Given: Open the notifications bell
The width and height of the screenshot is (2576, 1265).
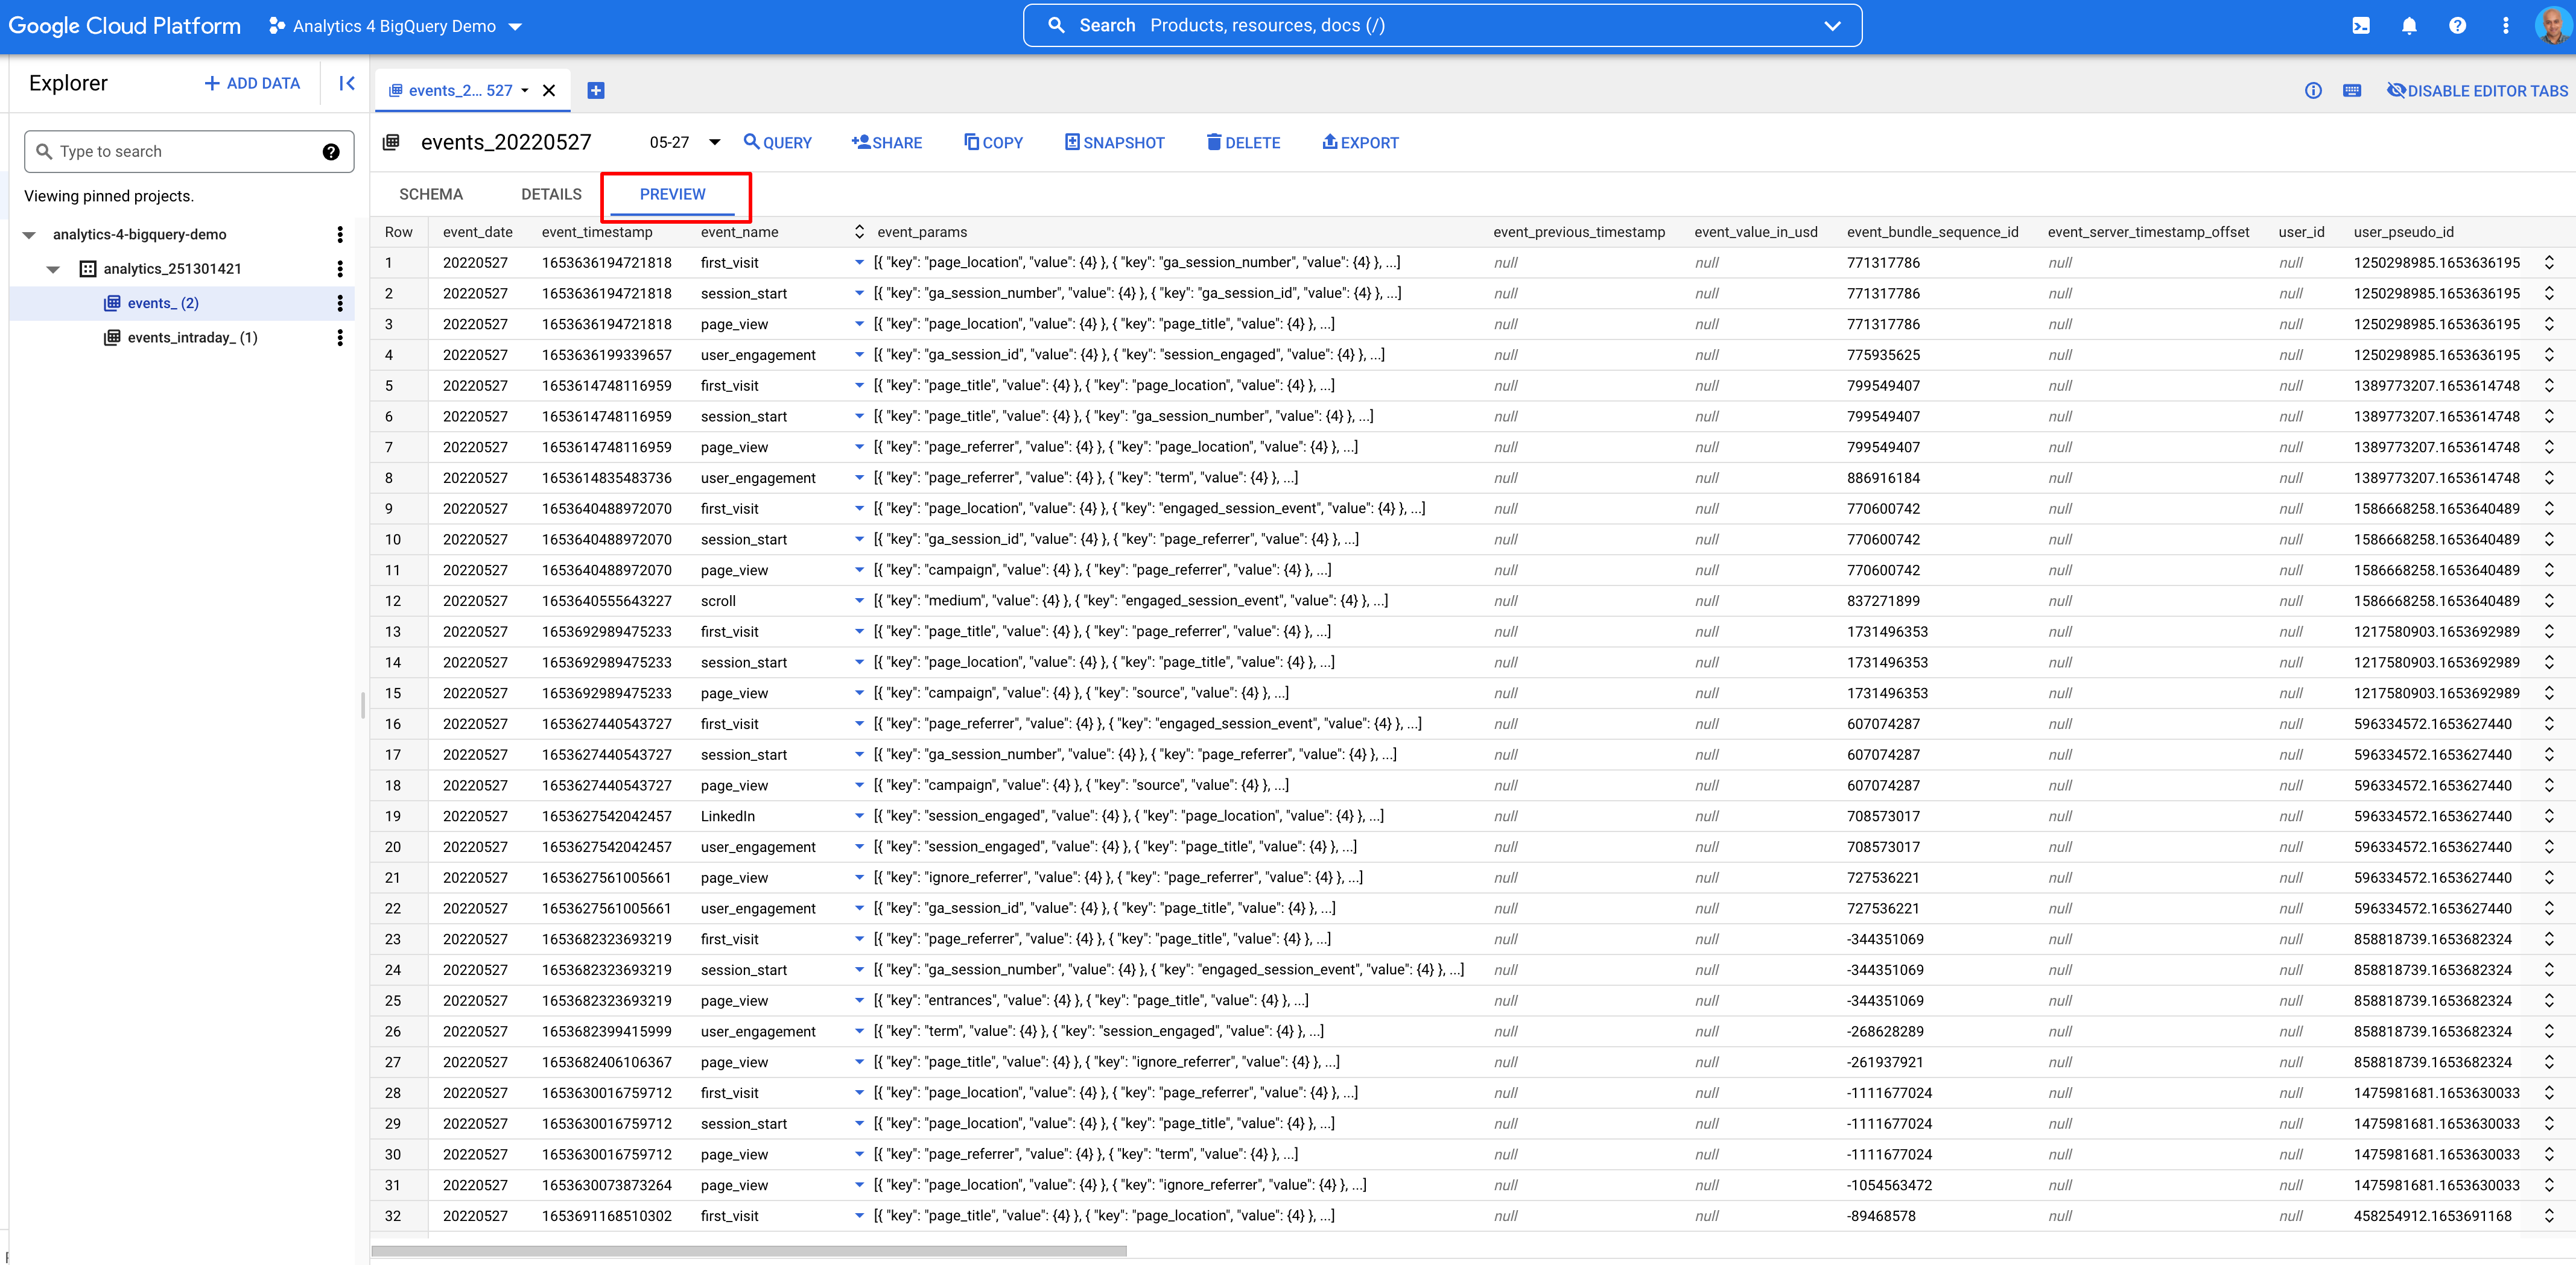Looking at the screenshot, I should tap(2408, 26).
